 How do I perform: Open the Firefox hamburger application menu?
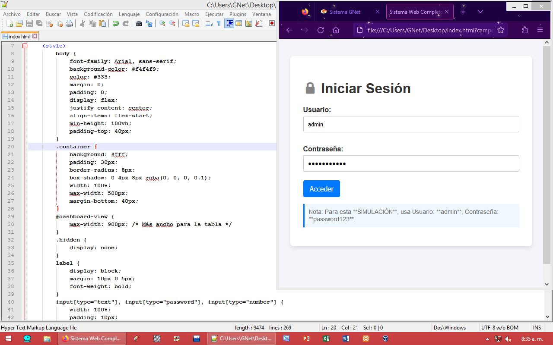coord(540,30)
